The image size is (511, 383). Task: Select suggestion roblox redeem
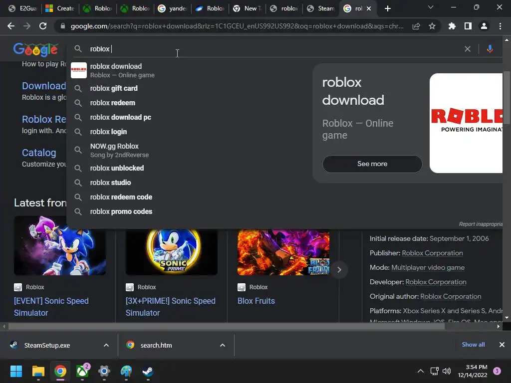coord(189,103)
